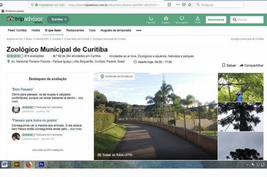Open Todas as fotos (479)
Screen dimensions: 267x177
[115, 155]
